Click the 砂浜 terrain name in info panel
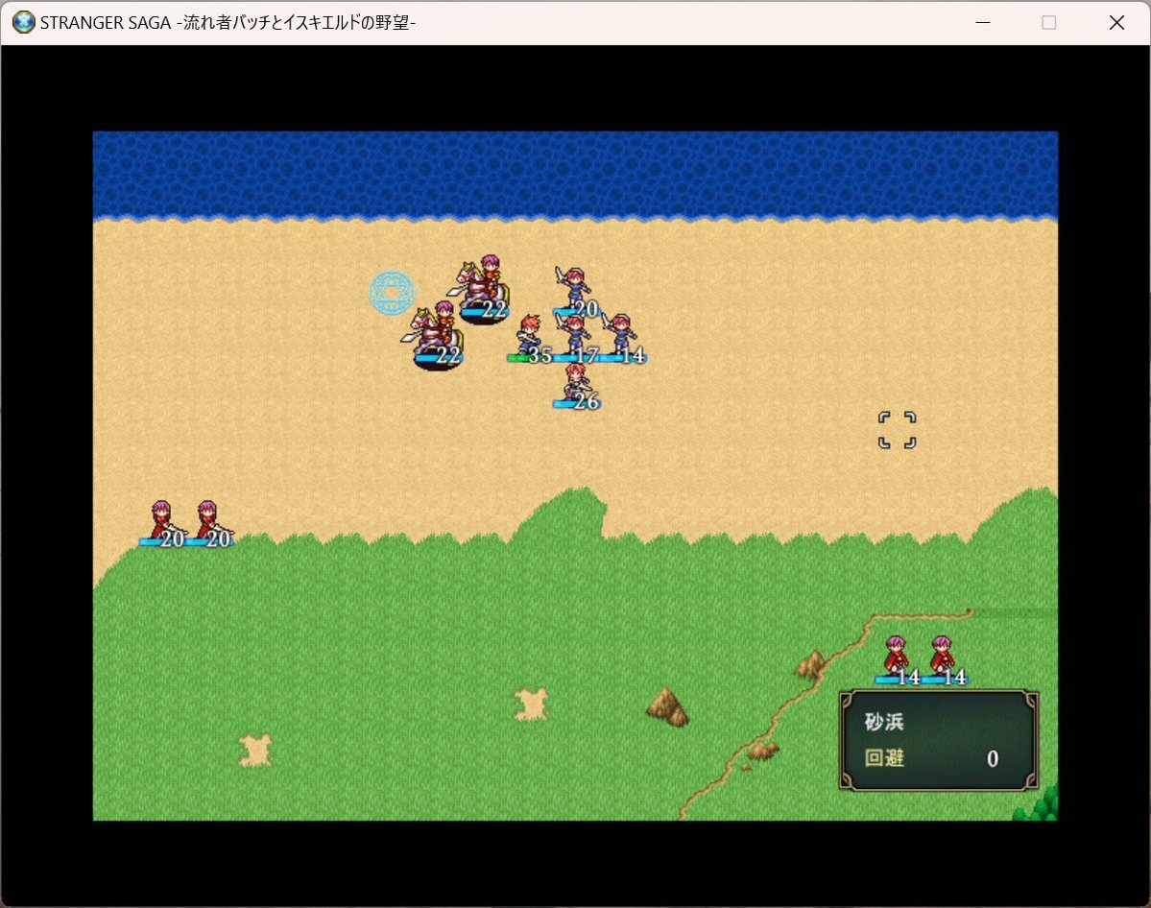Viewport: 1151px width, 908px height. (x=883, y=723)
